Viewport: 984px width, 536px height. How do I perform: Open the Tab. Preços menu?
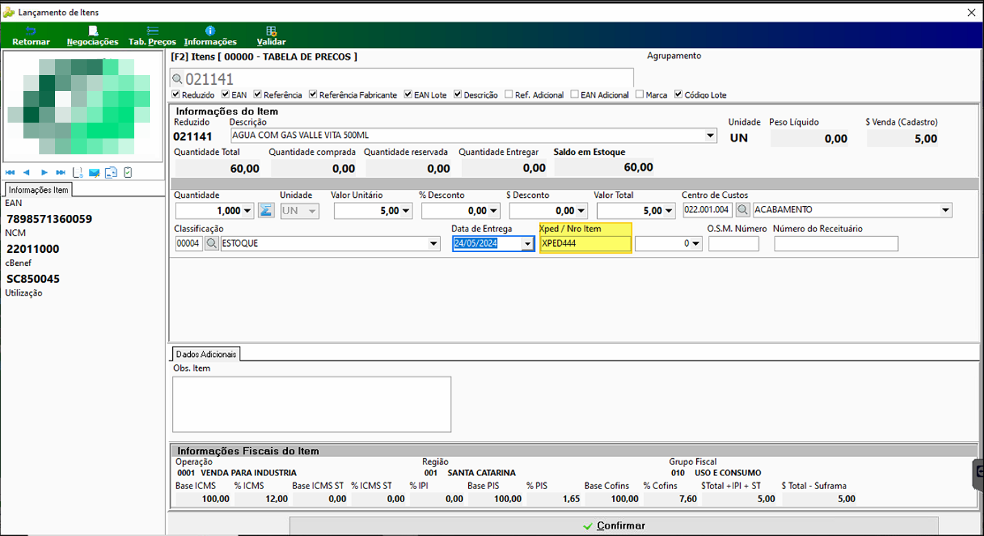point(152,37)
